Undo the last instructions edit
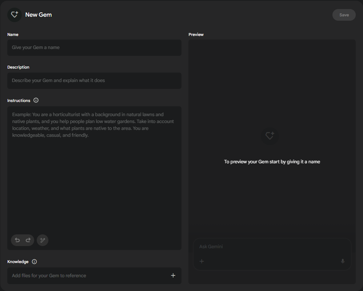 click(x=17, y=240)
